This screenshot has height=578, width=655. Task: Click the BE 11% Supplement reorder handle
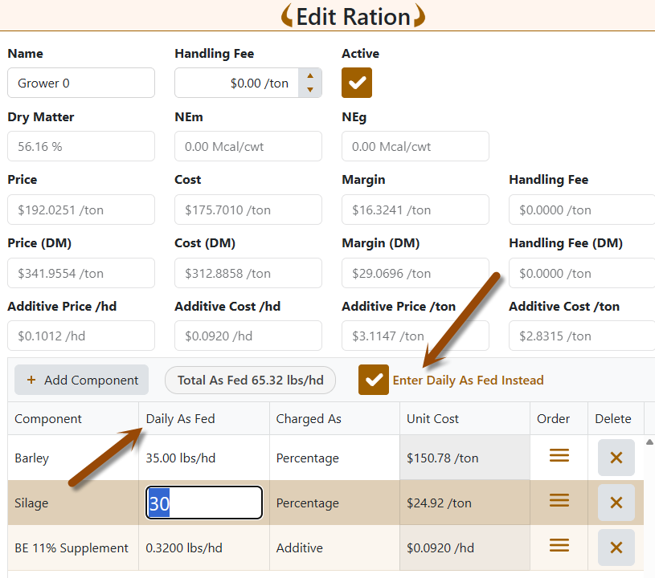click(559, 545)
